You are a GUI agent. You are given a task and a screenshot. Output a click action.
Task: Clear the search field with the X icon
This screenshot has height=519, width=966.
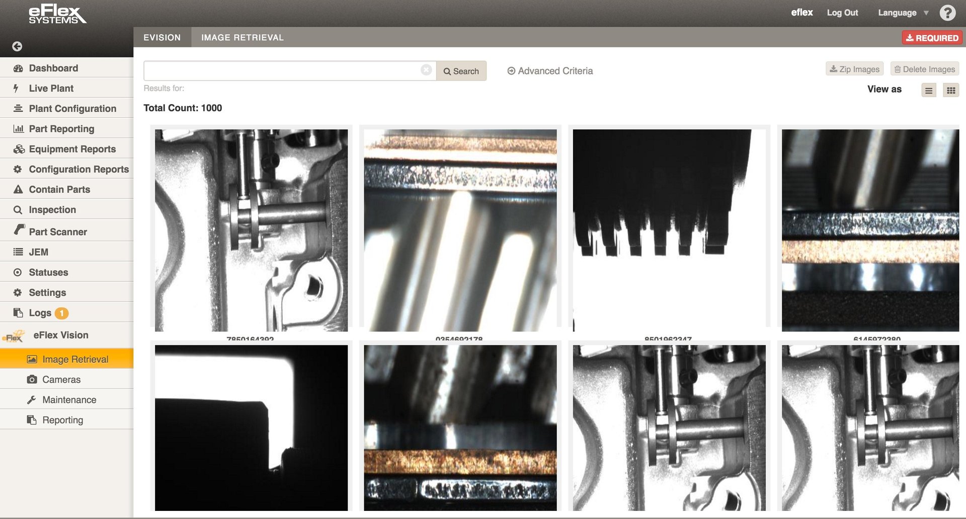tap(426, 70)
